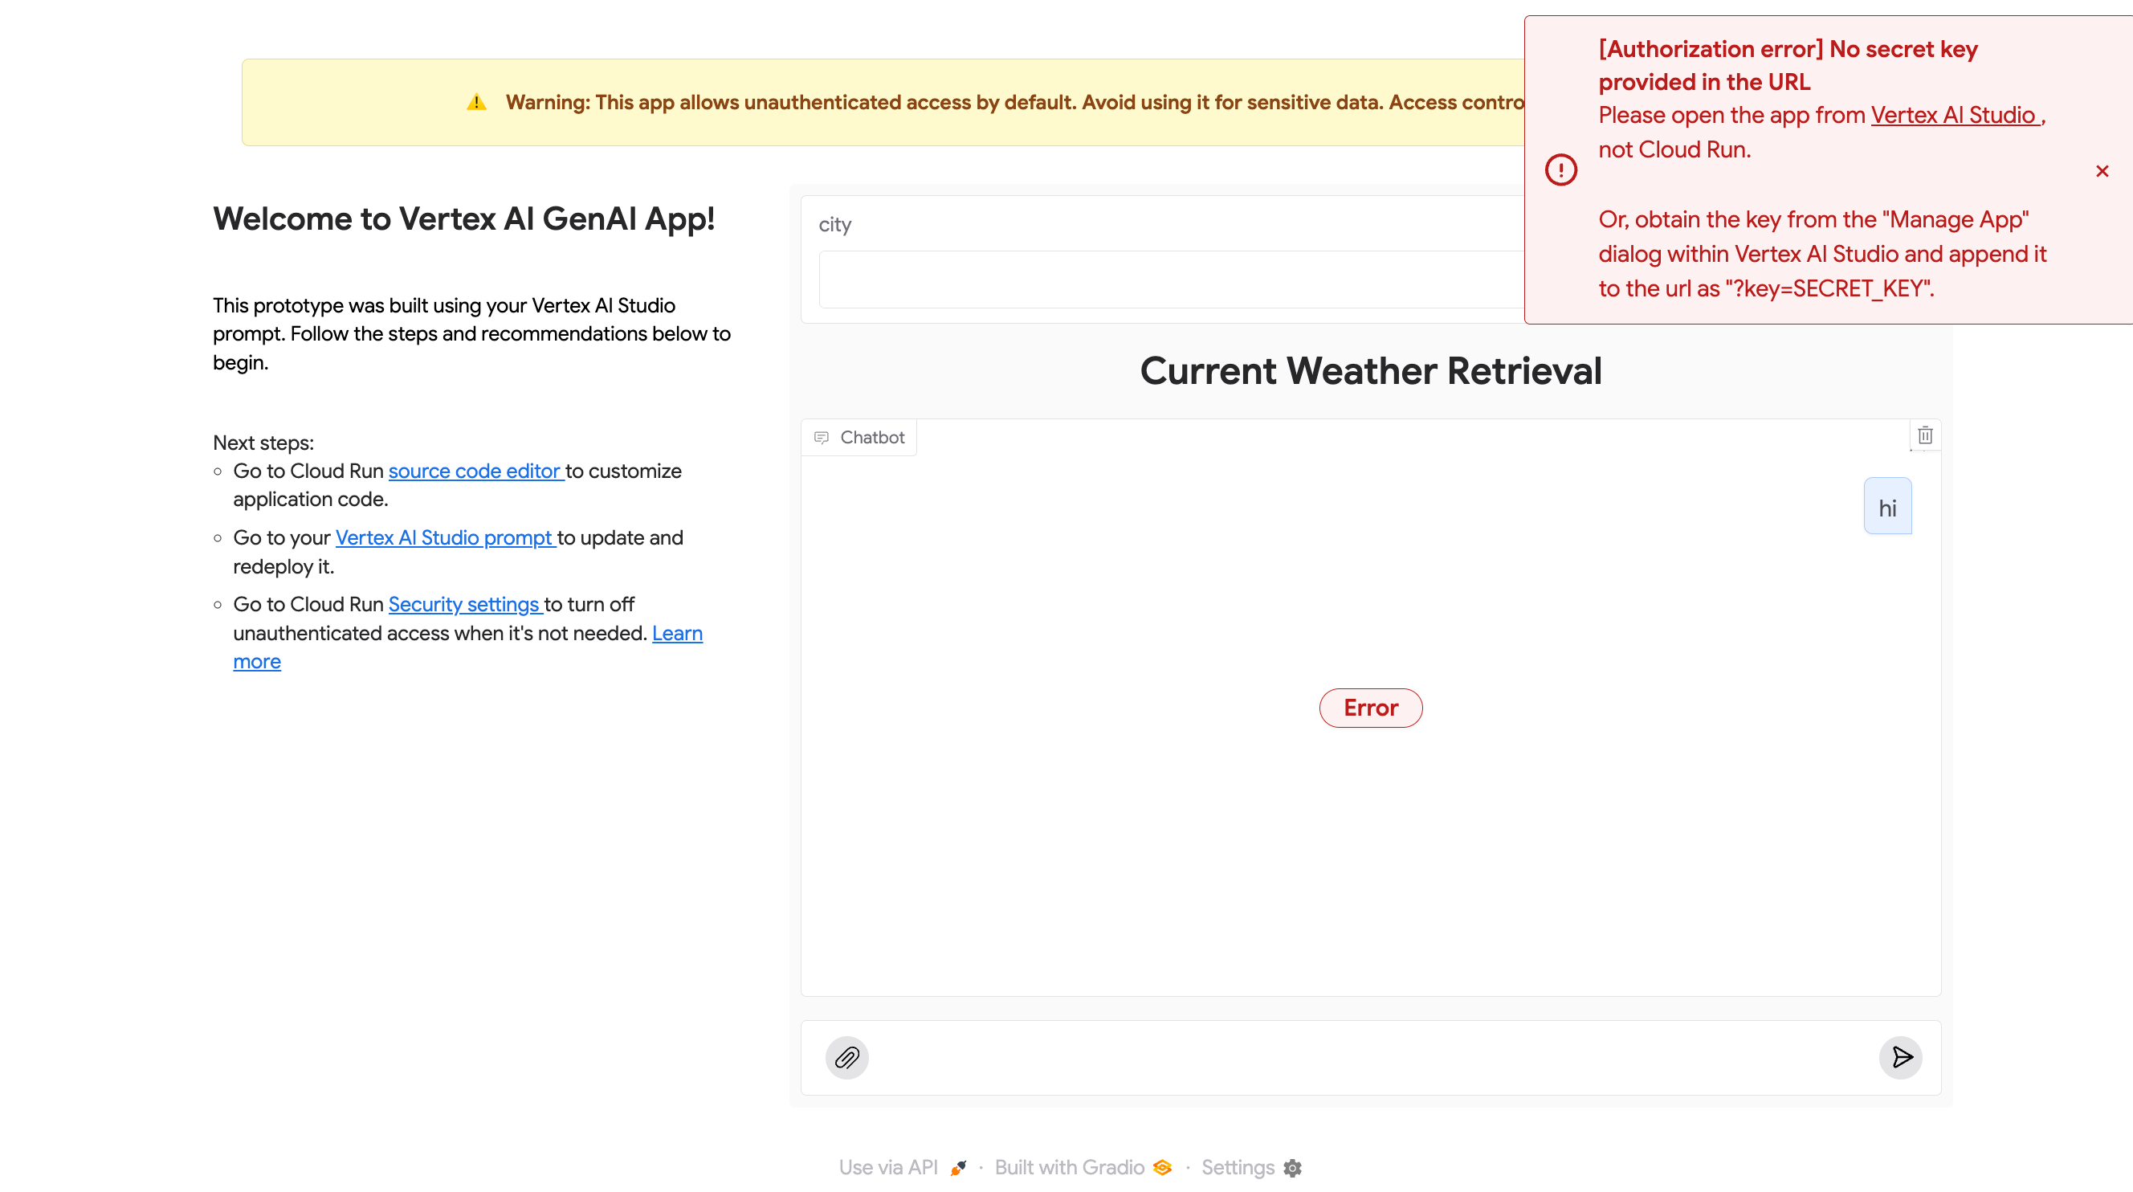Open Cloud Run Security settings link
Viewport: 2133px width, 1192px height.
click(464, 604)
